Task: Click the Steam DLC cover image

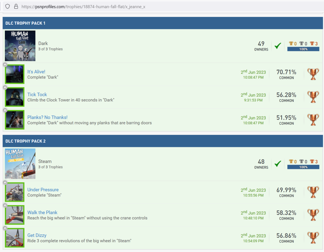Action: click(x=20, y=164)
